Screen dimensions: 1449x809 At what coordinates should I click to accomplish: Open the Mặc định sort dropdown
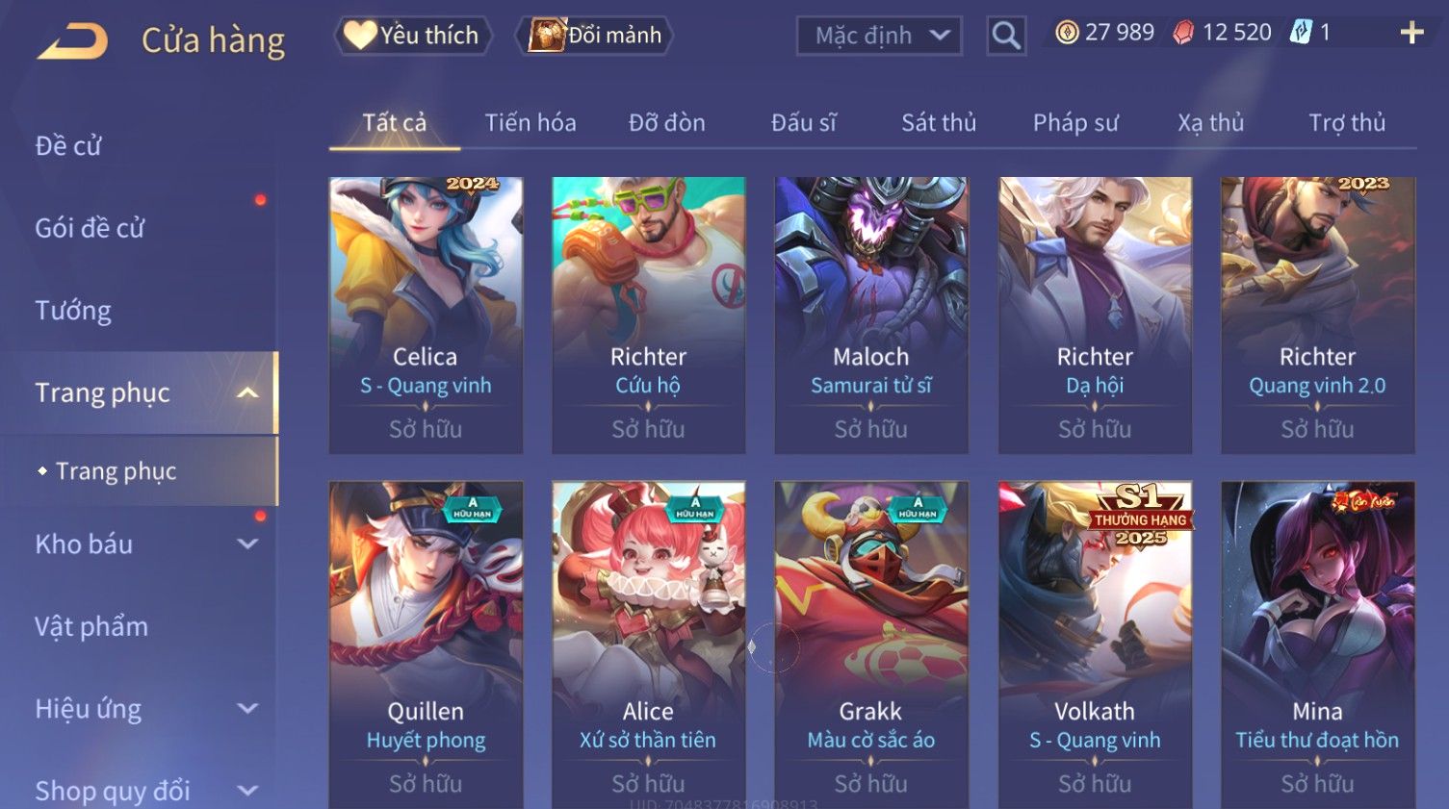pos(879,36)
